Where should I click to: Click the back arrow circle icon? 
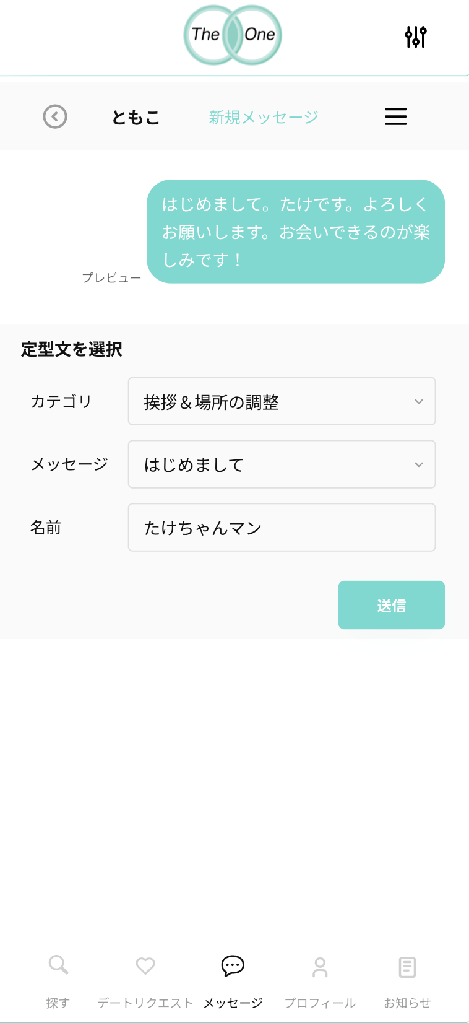point(55,116)
